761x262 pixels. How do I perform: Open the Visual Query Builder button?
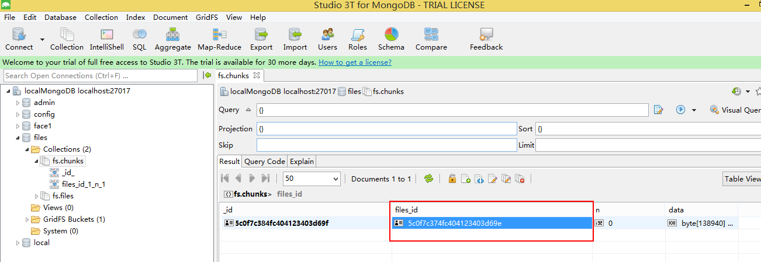tap(735, 110)
